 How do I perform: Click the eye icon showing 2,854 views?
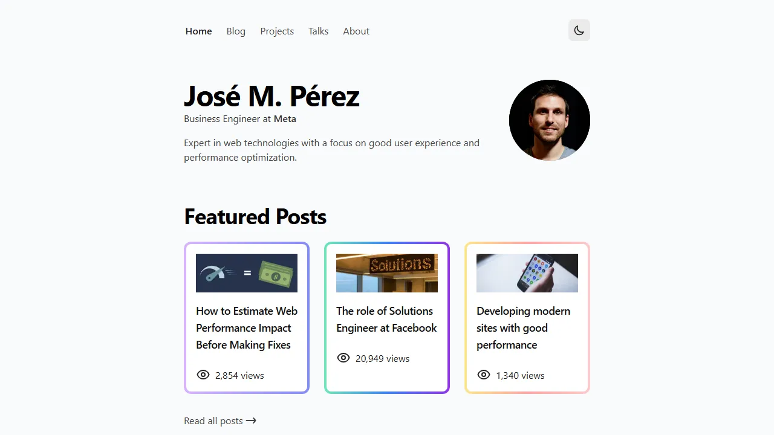pos(203,375)
